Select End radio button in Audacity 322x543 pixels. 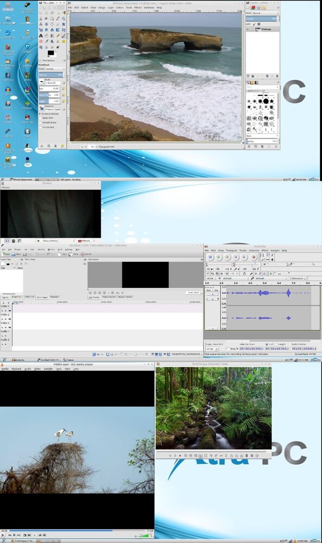pos(267,345)
